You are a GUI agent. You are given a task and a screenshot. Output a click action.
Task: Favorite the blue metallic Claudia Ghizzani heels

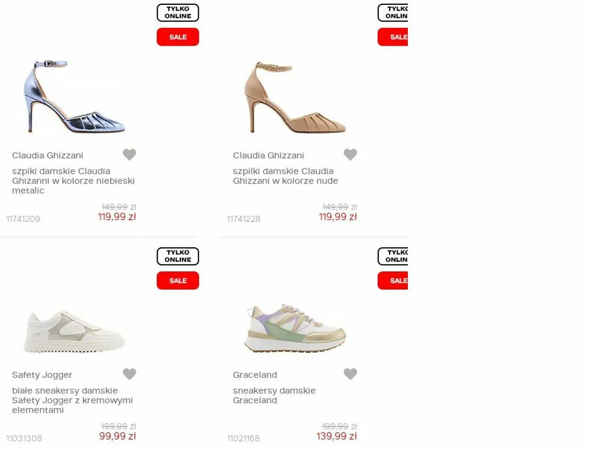click(129, 154)
